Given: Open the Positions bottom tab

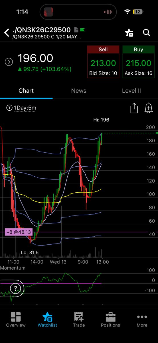Looking at the screenshot, I should click(x=110, y=319).
